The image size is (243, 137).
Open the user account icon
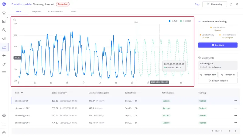click(4, 133)
